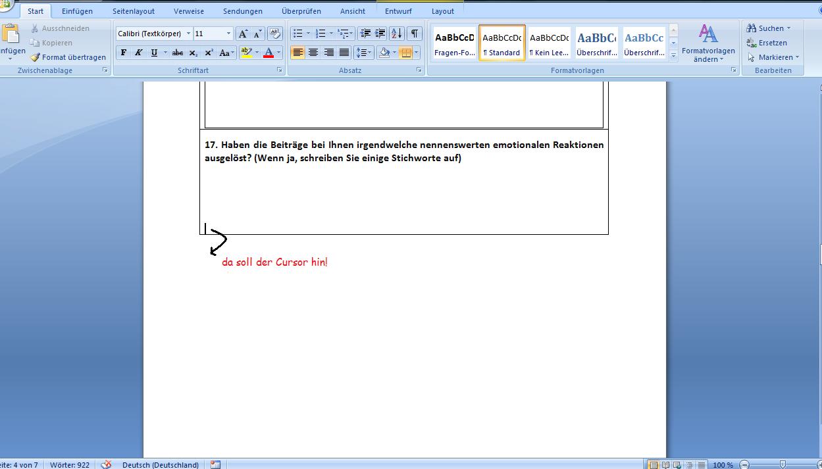Screen dimensions: 822x469
Task: Select the print layout view button
Action: coord(653,464)
